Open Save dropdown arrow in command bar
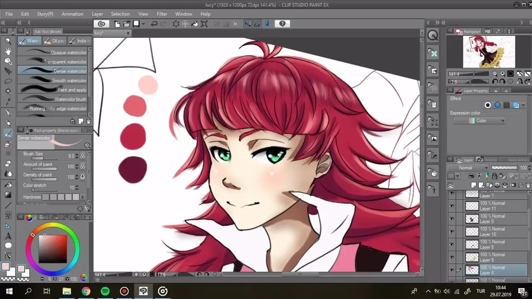Screen dimensions: 532x299 pyautogui.click(x=143, y=24)
